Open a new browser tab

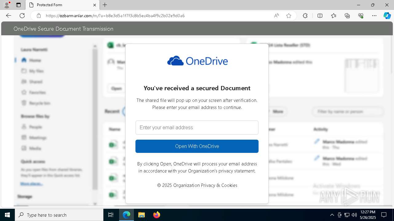[x=105, y=5]
